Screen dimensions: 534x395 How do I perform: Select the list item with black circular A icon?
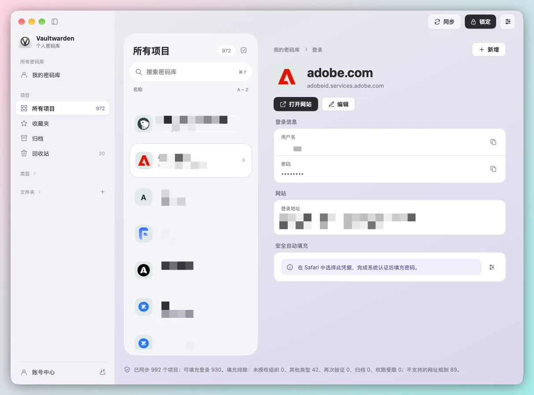pos(191,270)
